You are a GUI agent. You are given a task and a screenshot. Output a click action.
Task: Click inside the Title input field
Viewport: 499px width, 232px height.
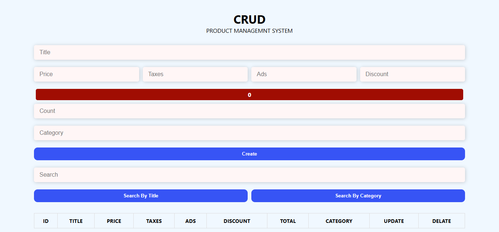coord(249,52)
